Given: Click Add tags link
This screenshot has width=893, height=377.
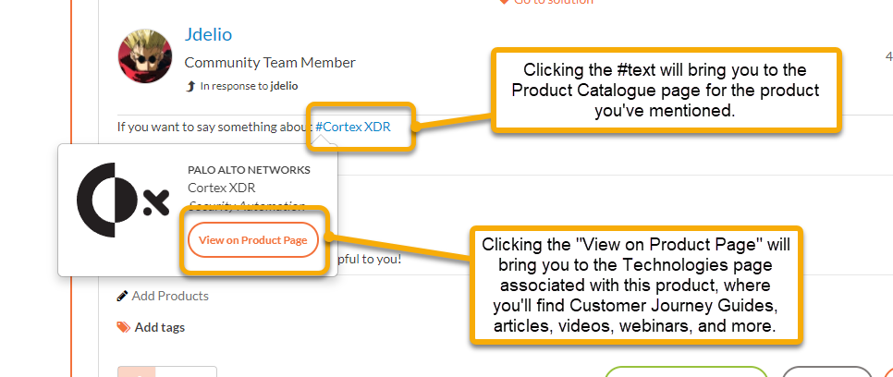Looking at the screenshot, I should (159, 327).
